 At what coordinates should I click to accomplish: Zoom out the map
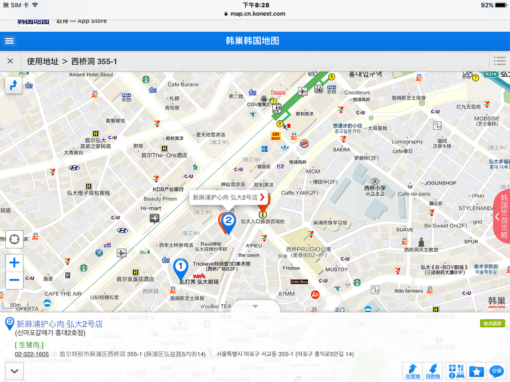pos(14,280)
